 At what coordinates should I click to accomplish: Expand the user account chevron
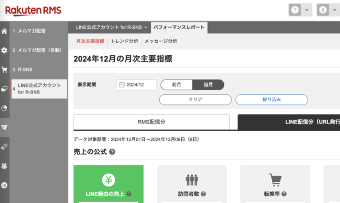334,10
